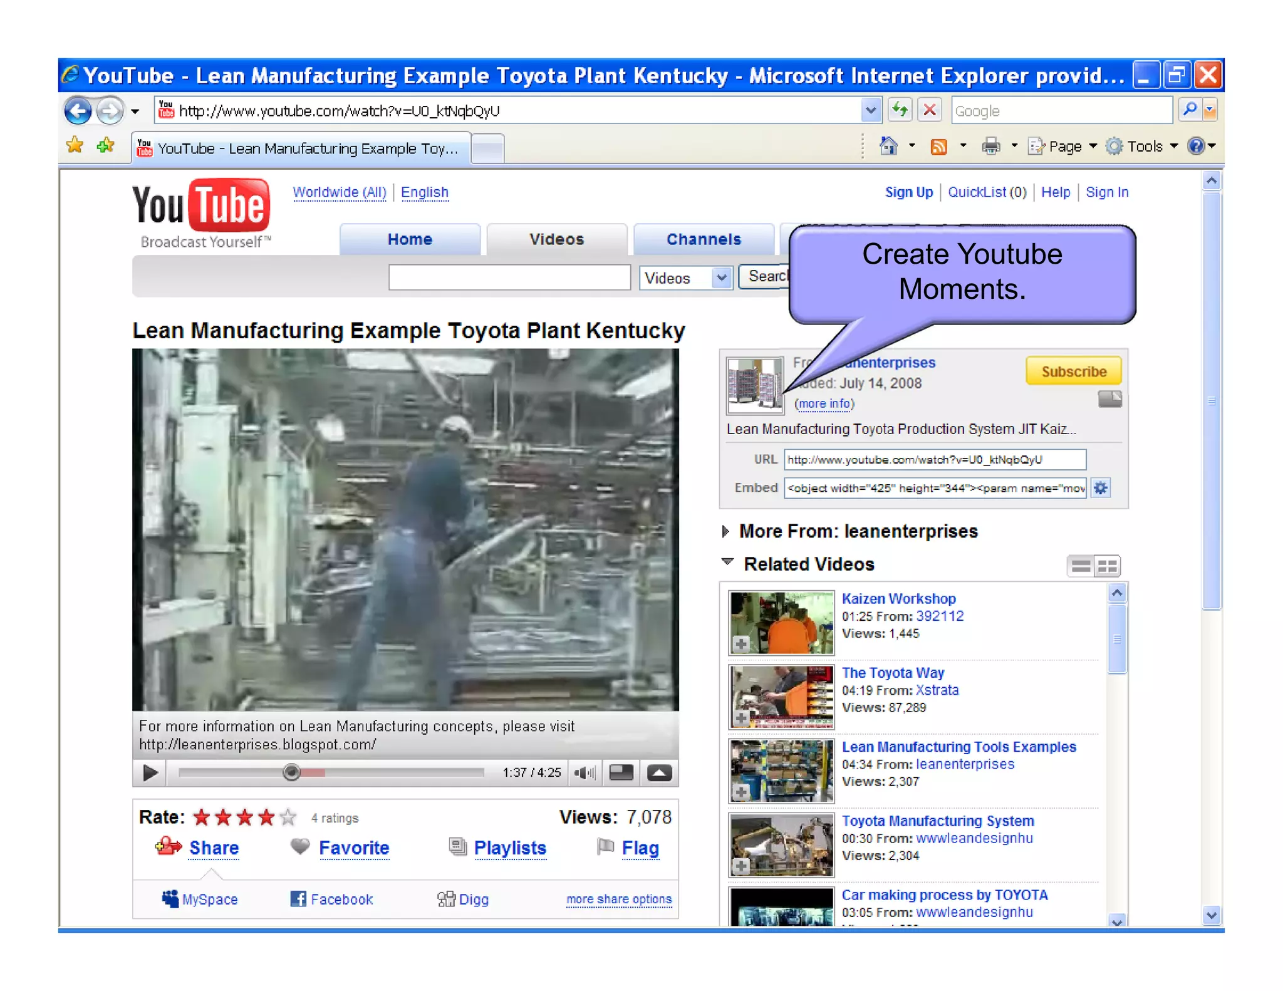
Task: Open the Videos search type combo box
Action: click(685, 278)
